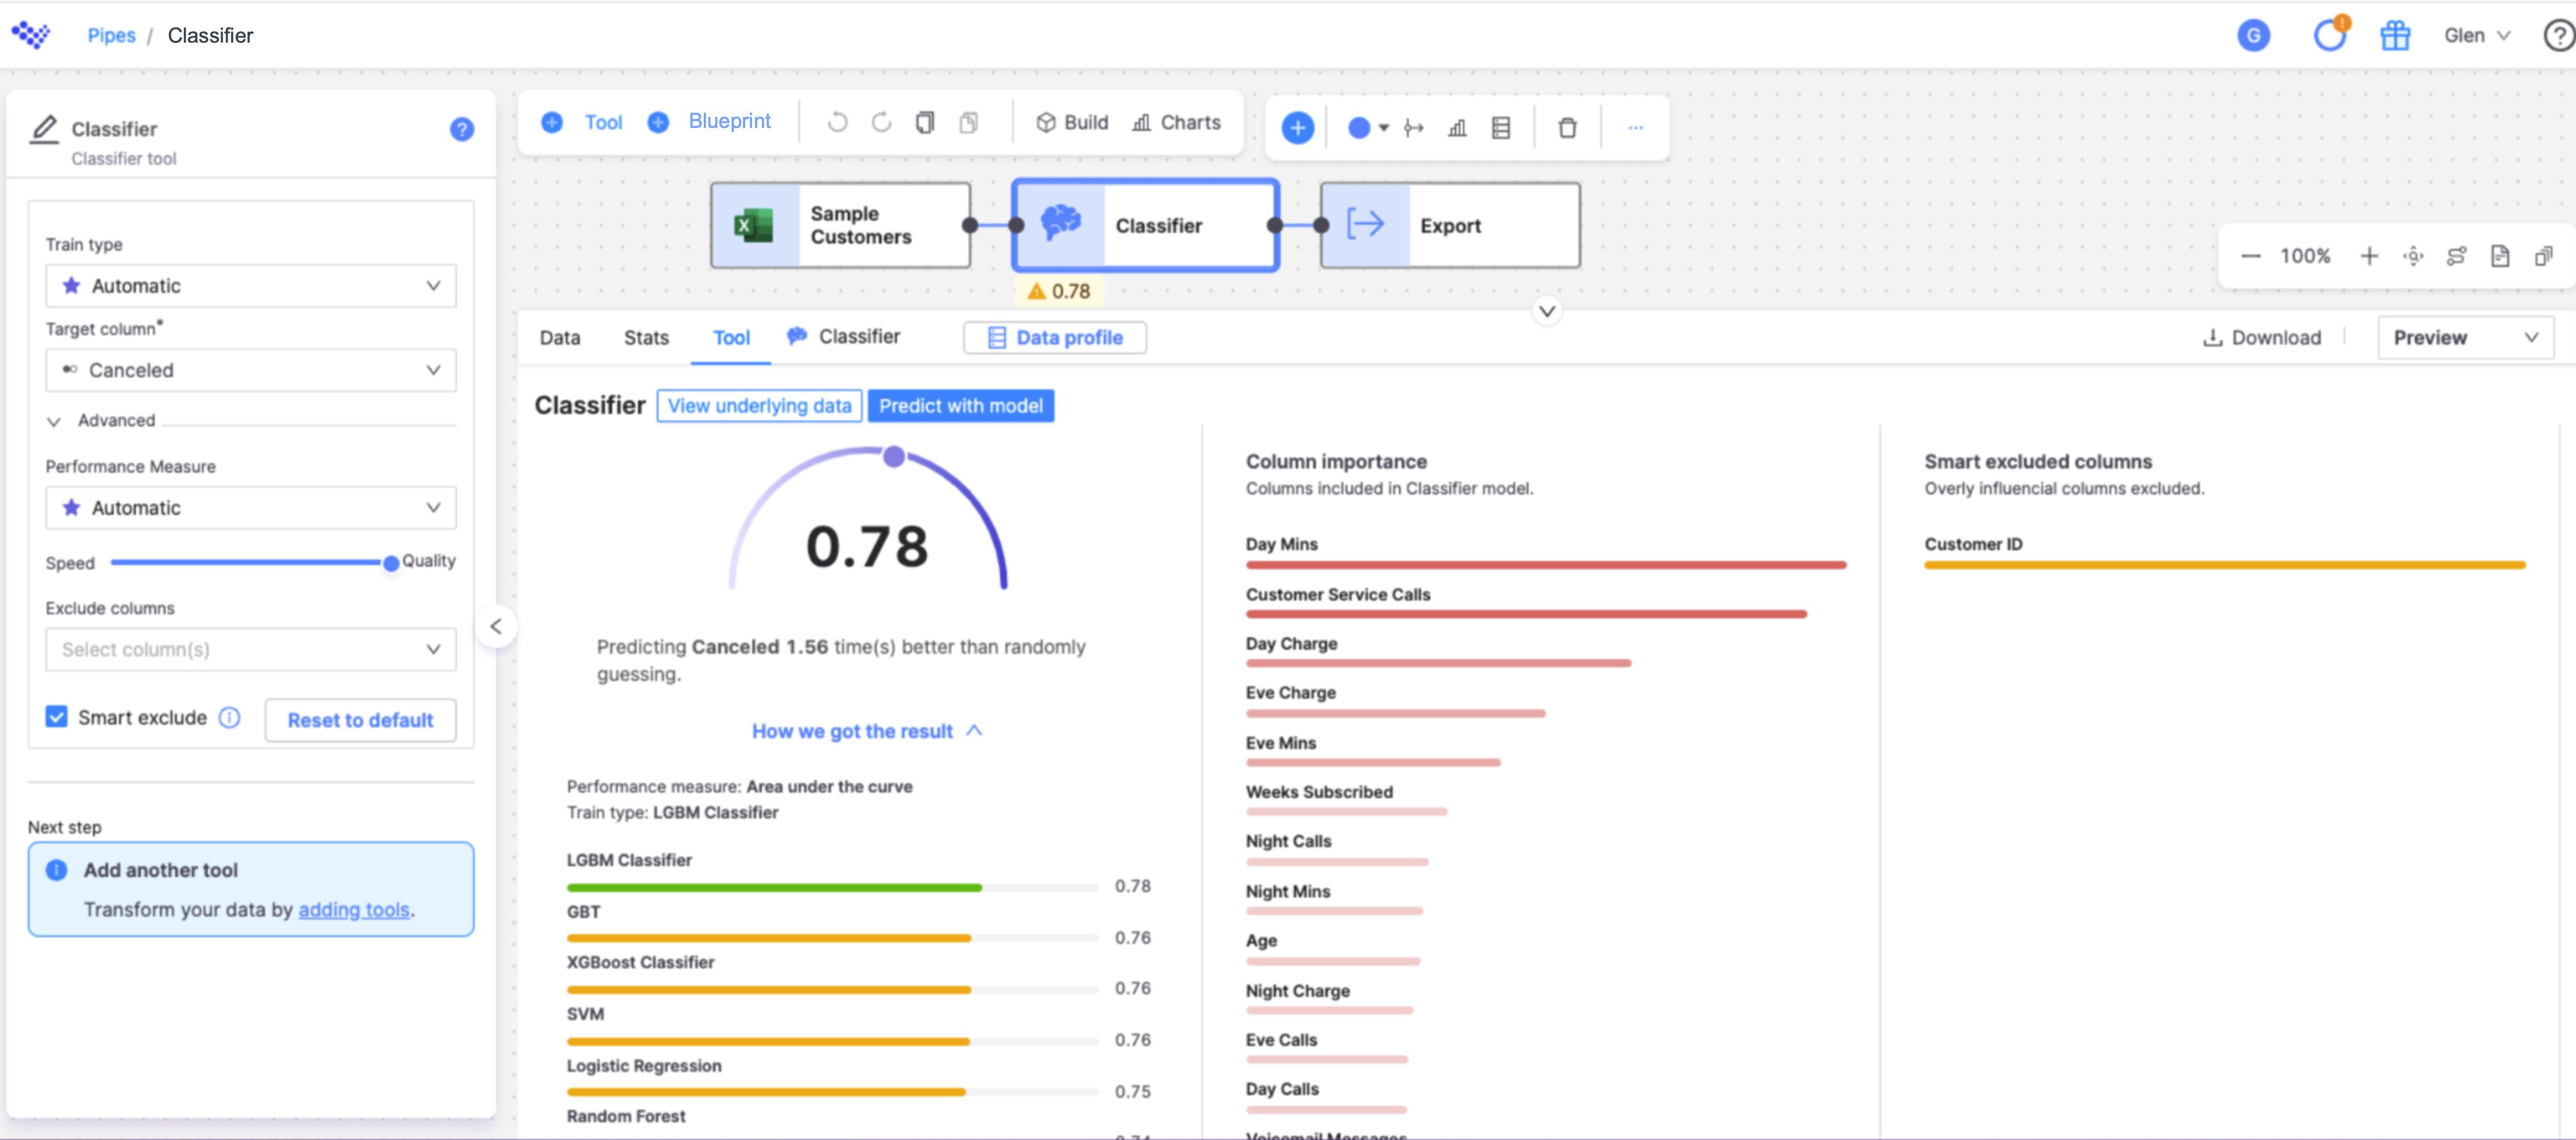Viewport: 2576px width, 1140px height.
Task: Click the document notes icon
Action: tap(2500, 256)
